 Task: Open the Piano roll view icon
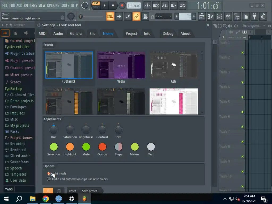coord(211,16)
